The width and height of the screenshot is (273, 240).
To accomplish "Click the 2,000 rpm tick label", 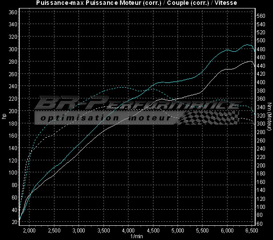I will [x=29, y=231].
